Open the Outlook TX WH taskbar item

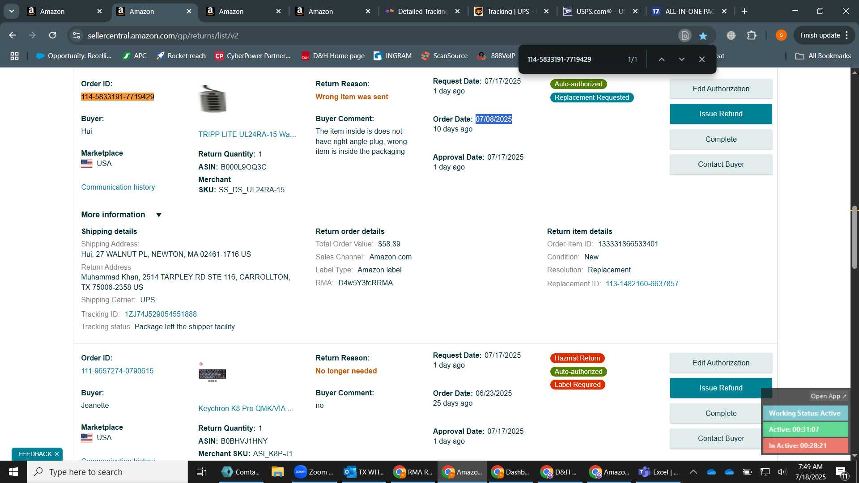[364, 472]
